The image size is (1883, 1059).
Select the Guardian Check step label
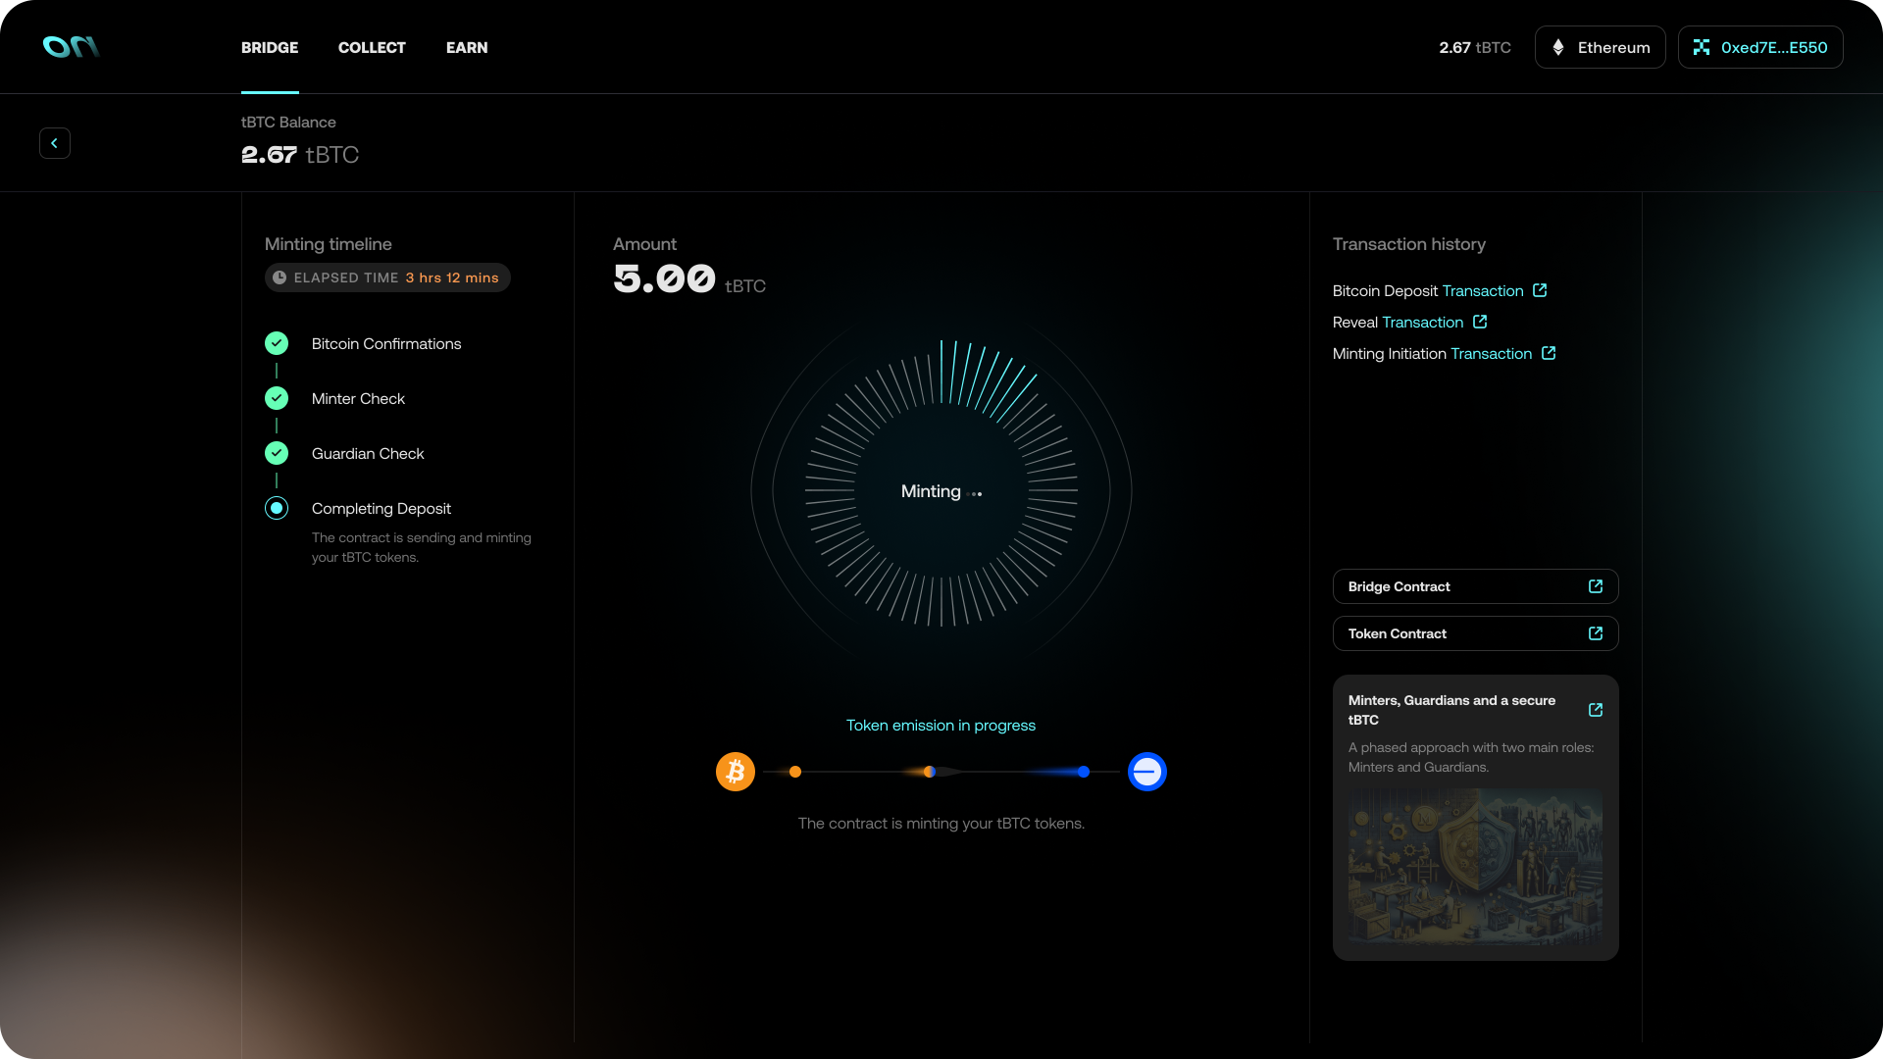click(368, 454)
